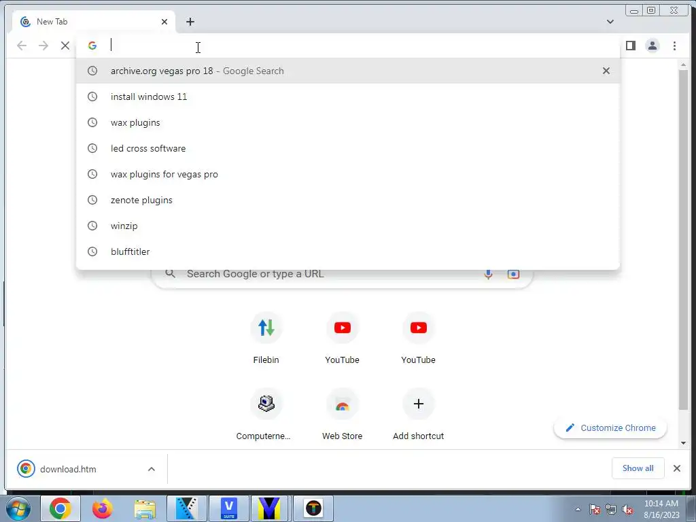Select the blufftitler suggestion
The image size is (696, 522).
347,251
